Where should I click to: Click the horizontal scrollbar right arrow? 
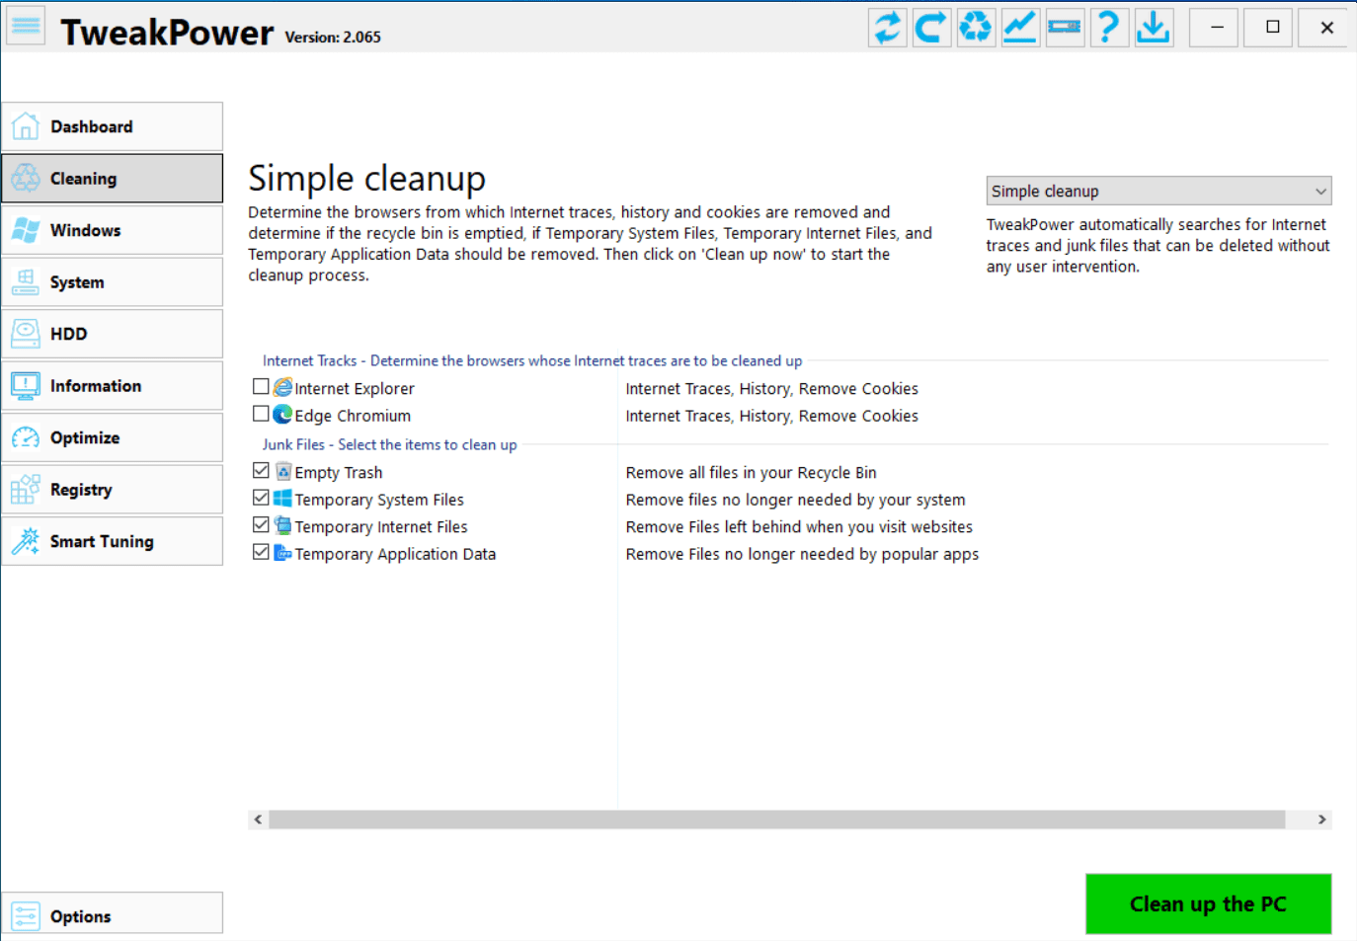click(x=1321, y=820)
